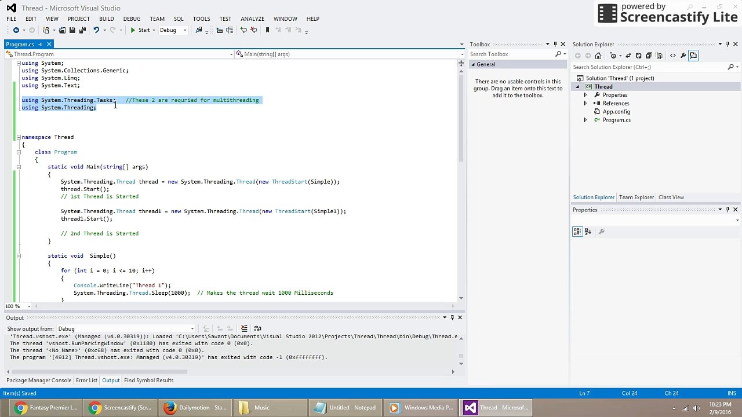The width and height of the screenshot is (742, 417).
Task: Toggle auto-hide pin on the Output panel
Action: point(452,317)
